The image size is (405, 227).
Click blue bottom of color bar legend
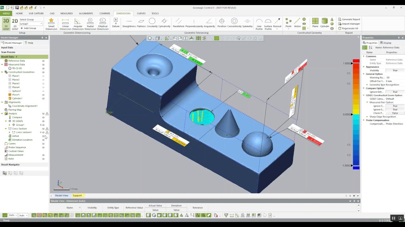(356, 168)
